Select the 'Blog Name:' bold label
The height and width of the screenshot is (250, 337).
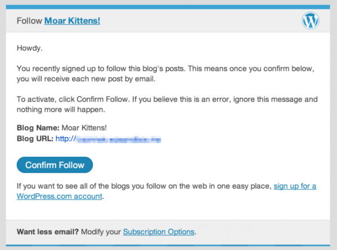pyautogui.click(x=38, y=128)
